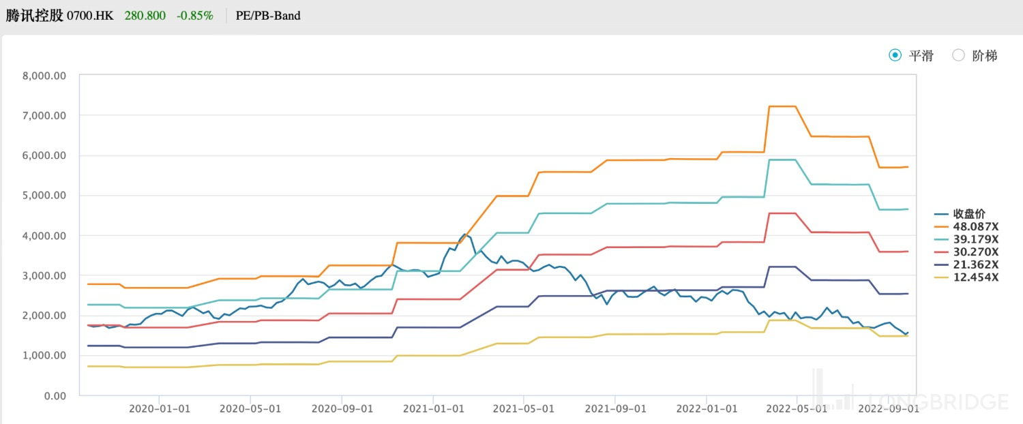
Task: Click the -0.85% change percentage
Action: click(x=194, y=15)
